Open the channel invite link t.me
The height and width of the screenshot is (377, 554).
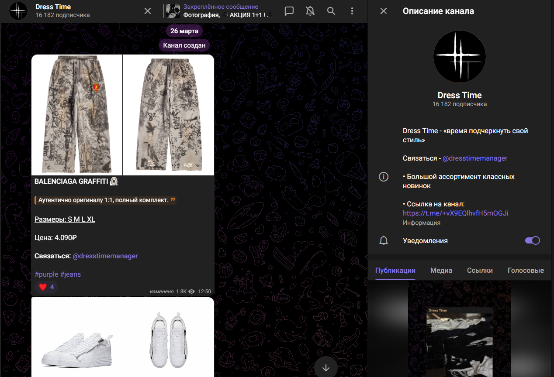click(x=455, y=213)
